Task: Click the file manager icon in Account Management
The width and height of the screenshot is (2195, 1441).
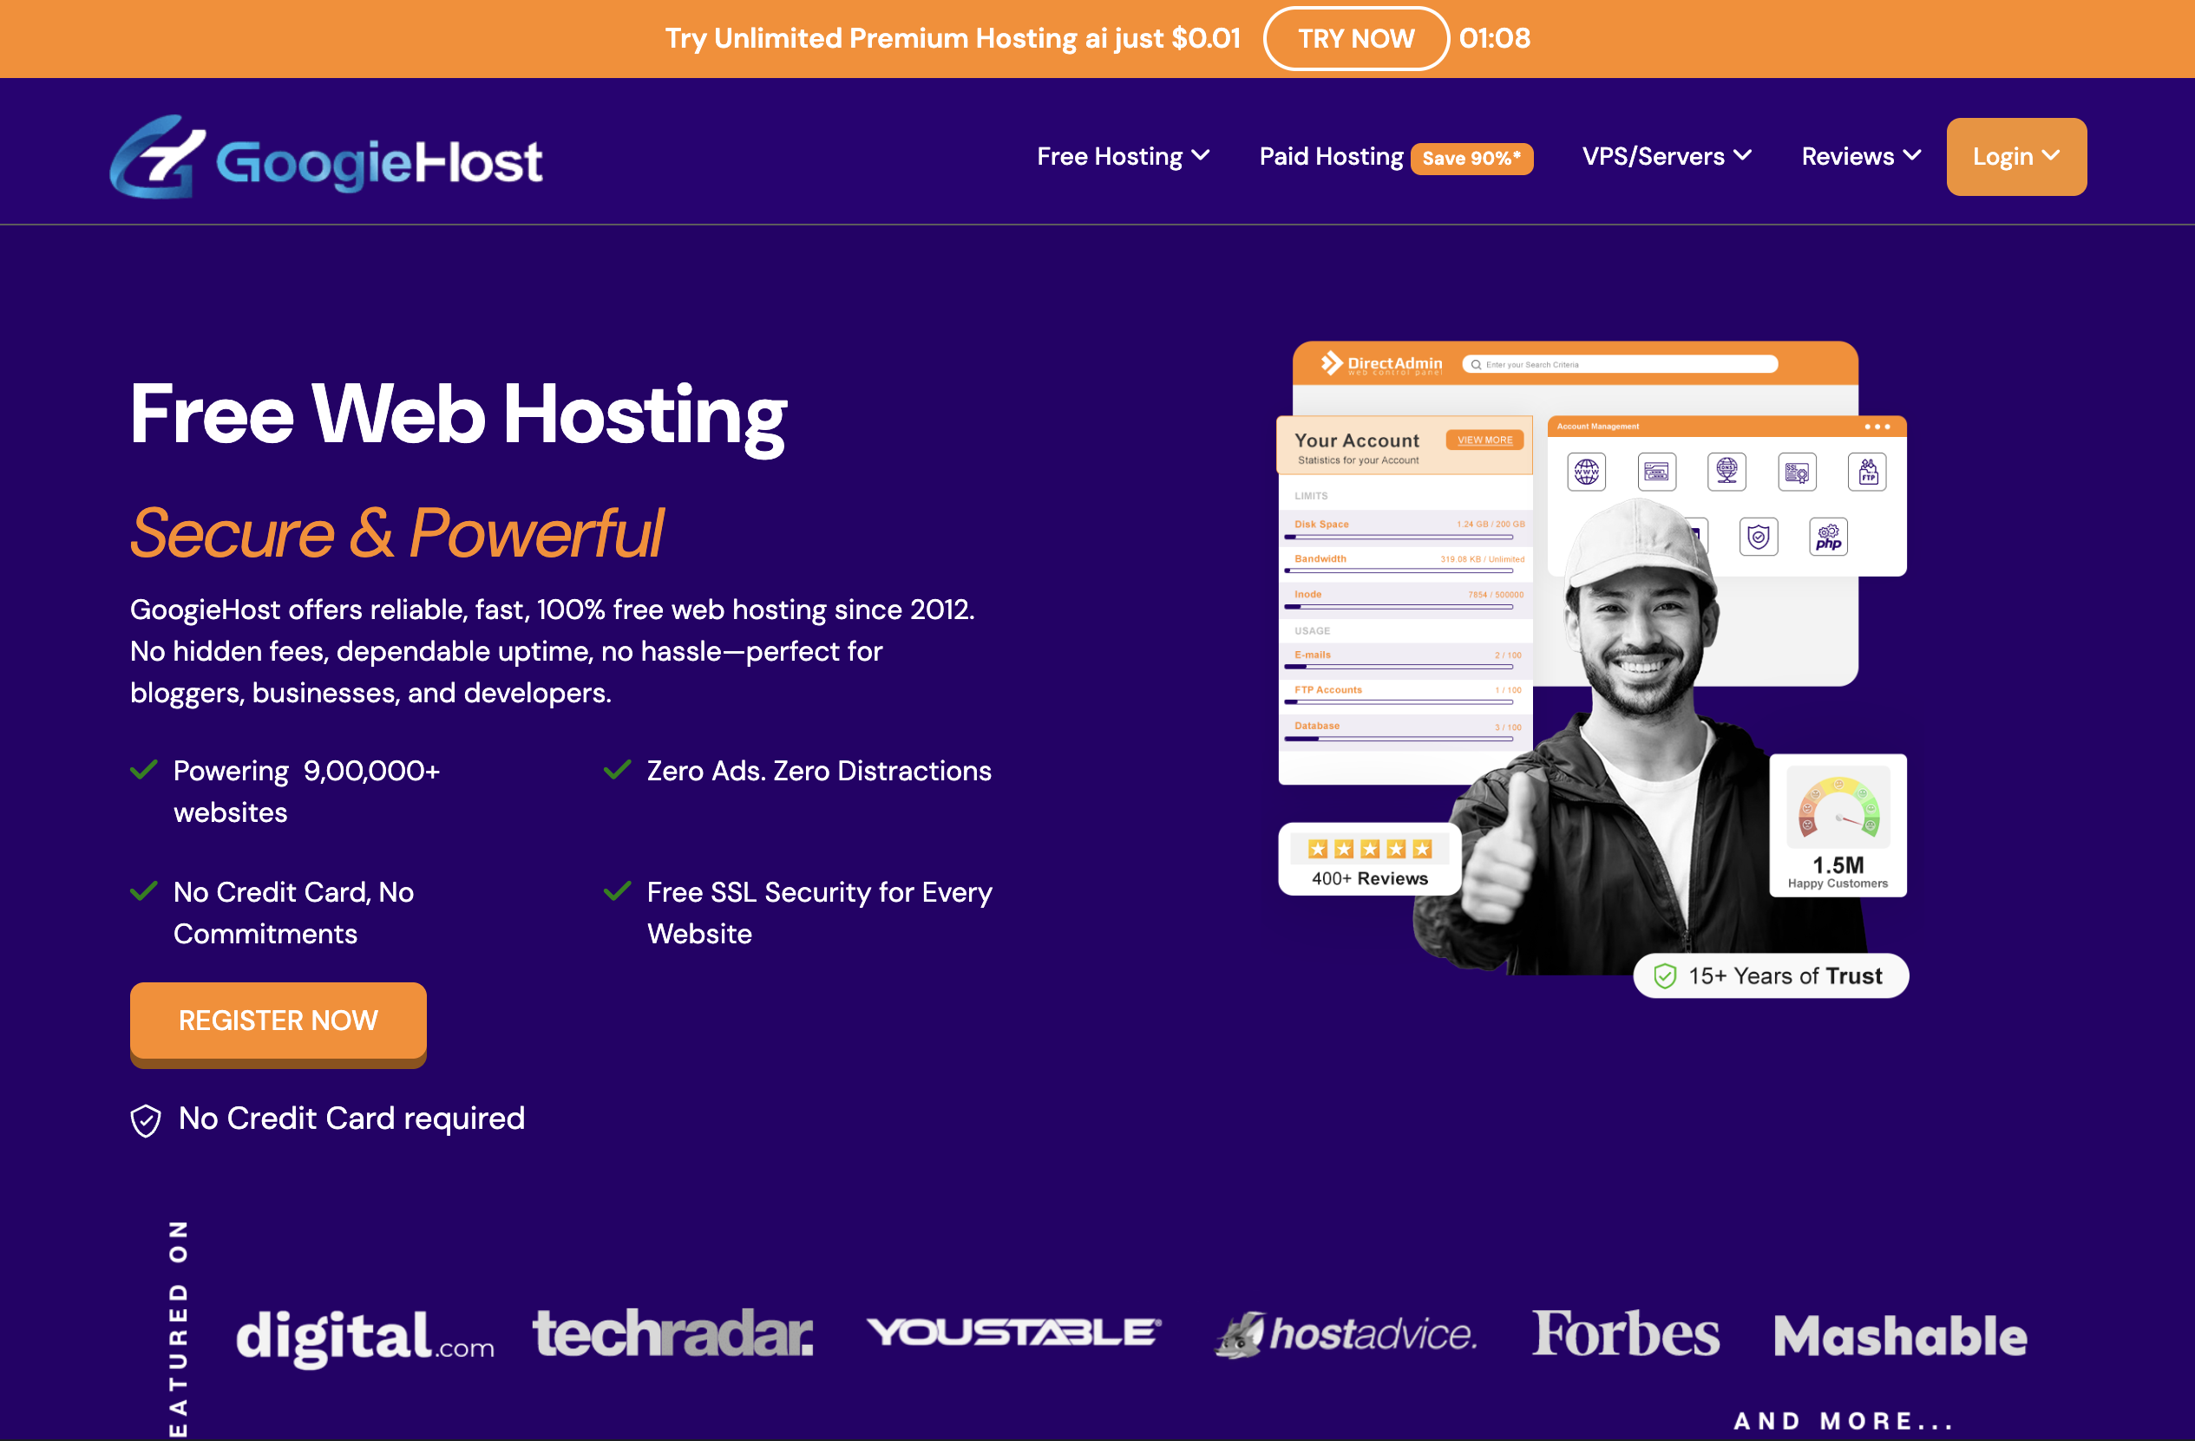Action: click(1657, 471)
